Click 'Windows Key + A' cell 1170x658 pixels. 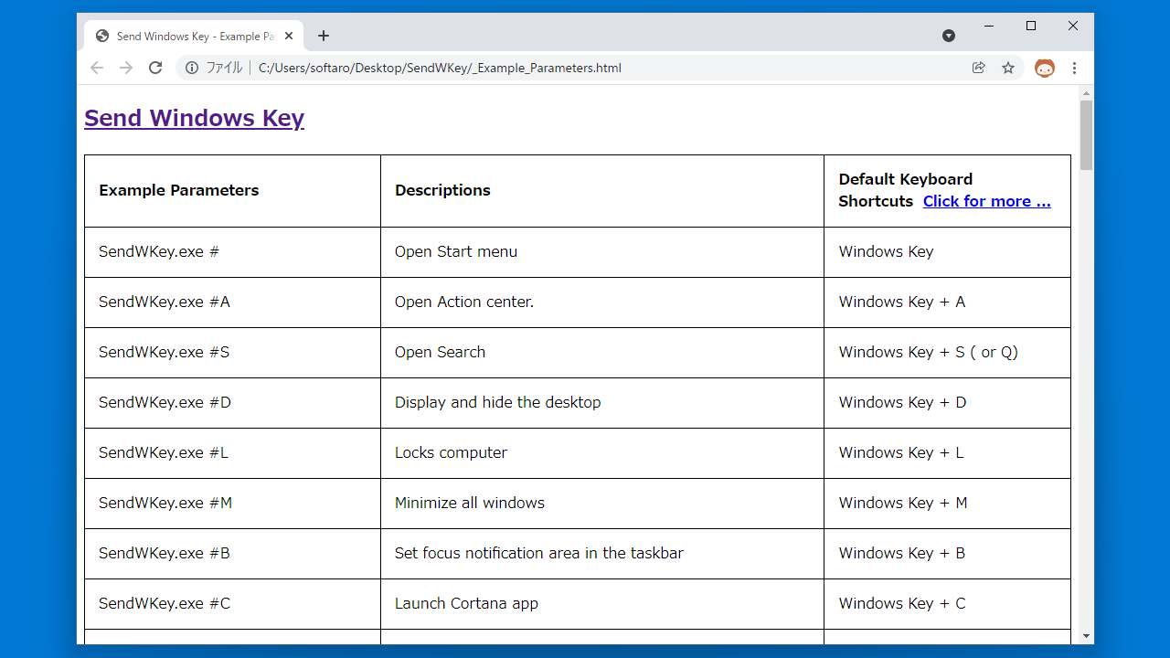point(947,302)
